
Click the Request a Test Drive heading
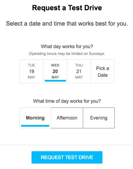pos(67,8)
